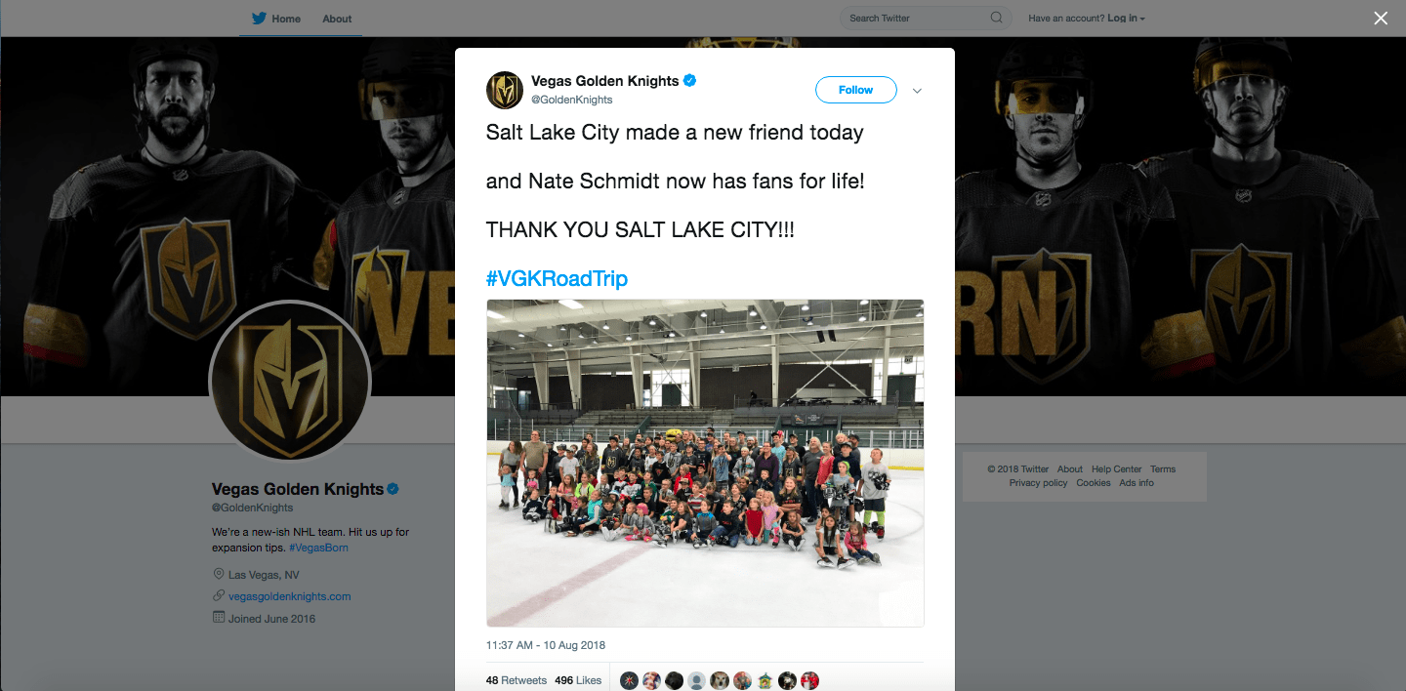This screenshot has height=691, width=1406.
Task: Click the Twitter bird Home icon
Action: point(259,18)
